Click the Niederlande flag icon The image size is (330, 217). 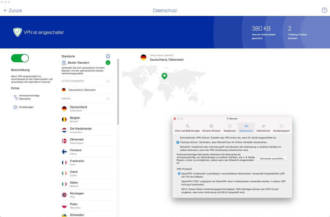64,130
